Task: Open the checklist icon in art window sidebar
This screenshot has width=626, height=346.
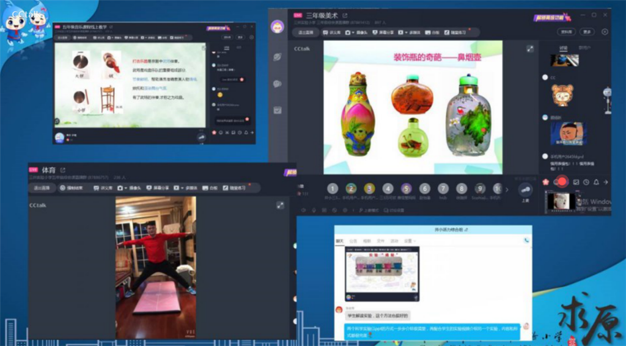Action: tap(277, 110)
